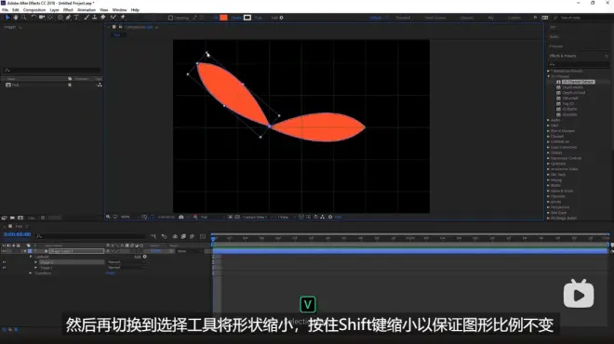Hide Shape 2 using its eye icon
The height and width of the screenshot is (344, 614).
pos(5,262)
